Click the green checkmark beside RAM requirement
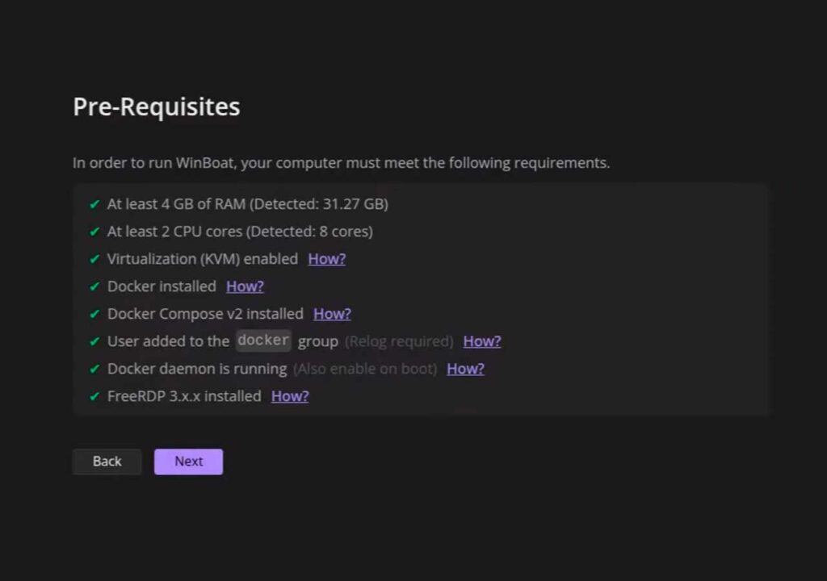 coord(94,204)
